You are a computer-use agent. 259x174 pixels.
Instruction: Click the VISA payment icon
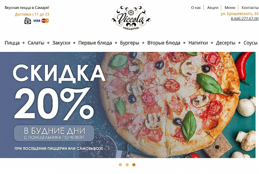pyautogui.click(x=36, y=20)
